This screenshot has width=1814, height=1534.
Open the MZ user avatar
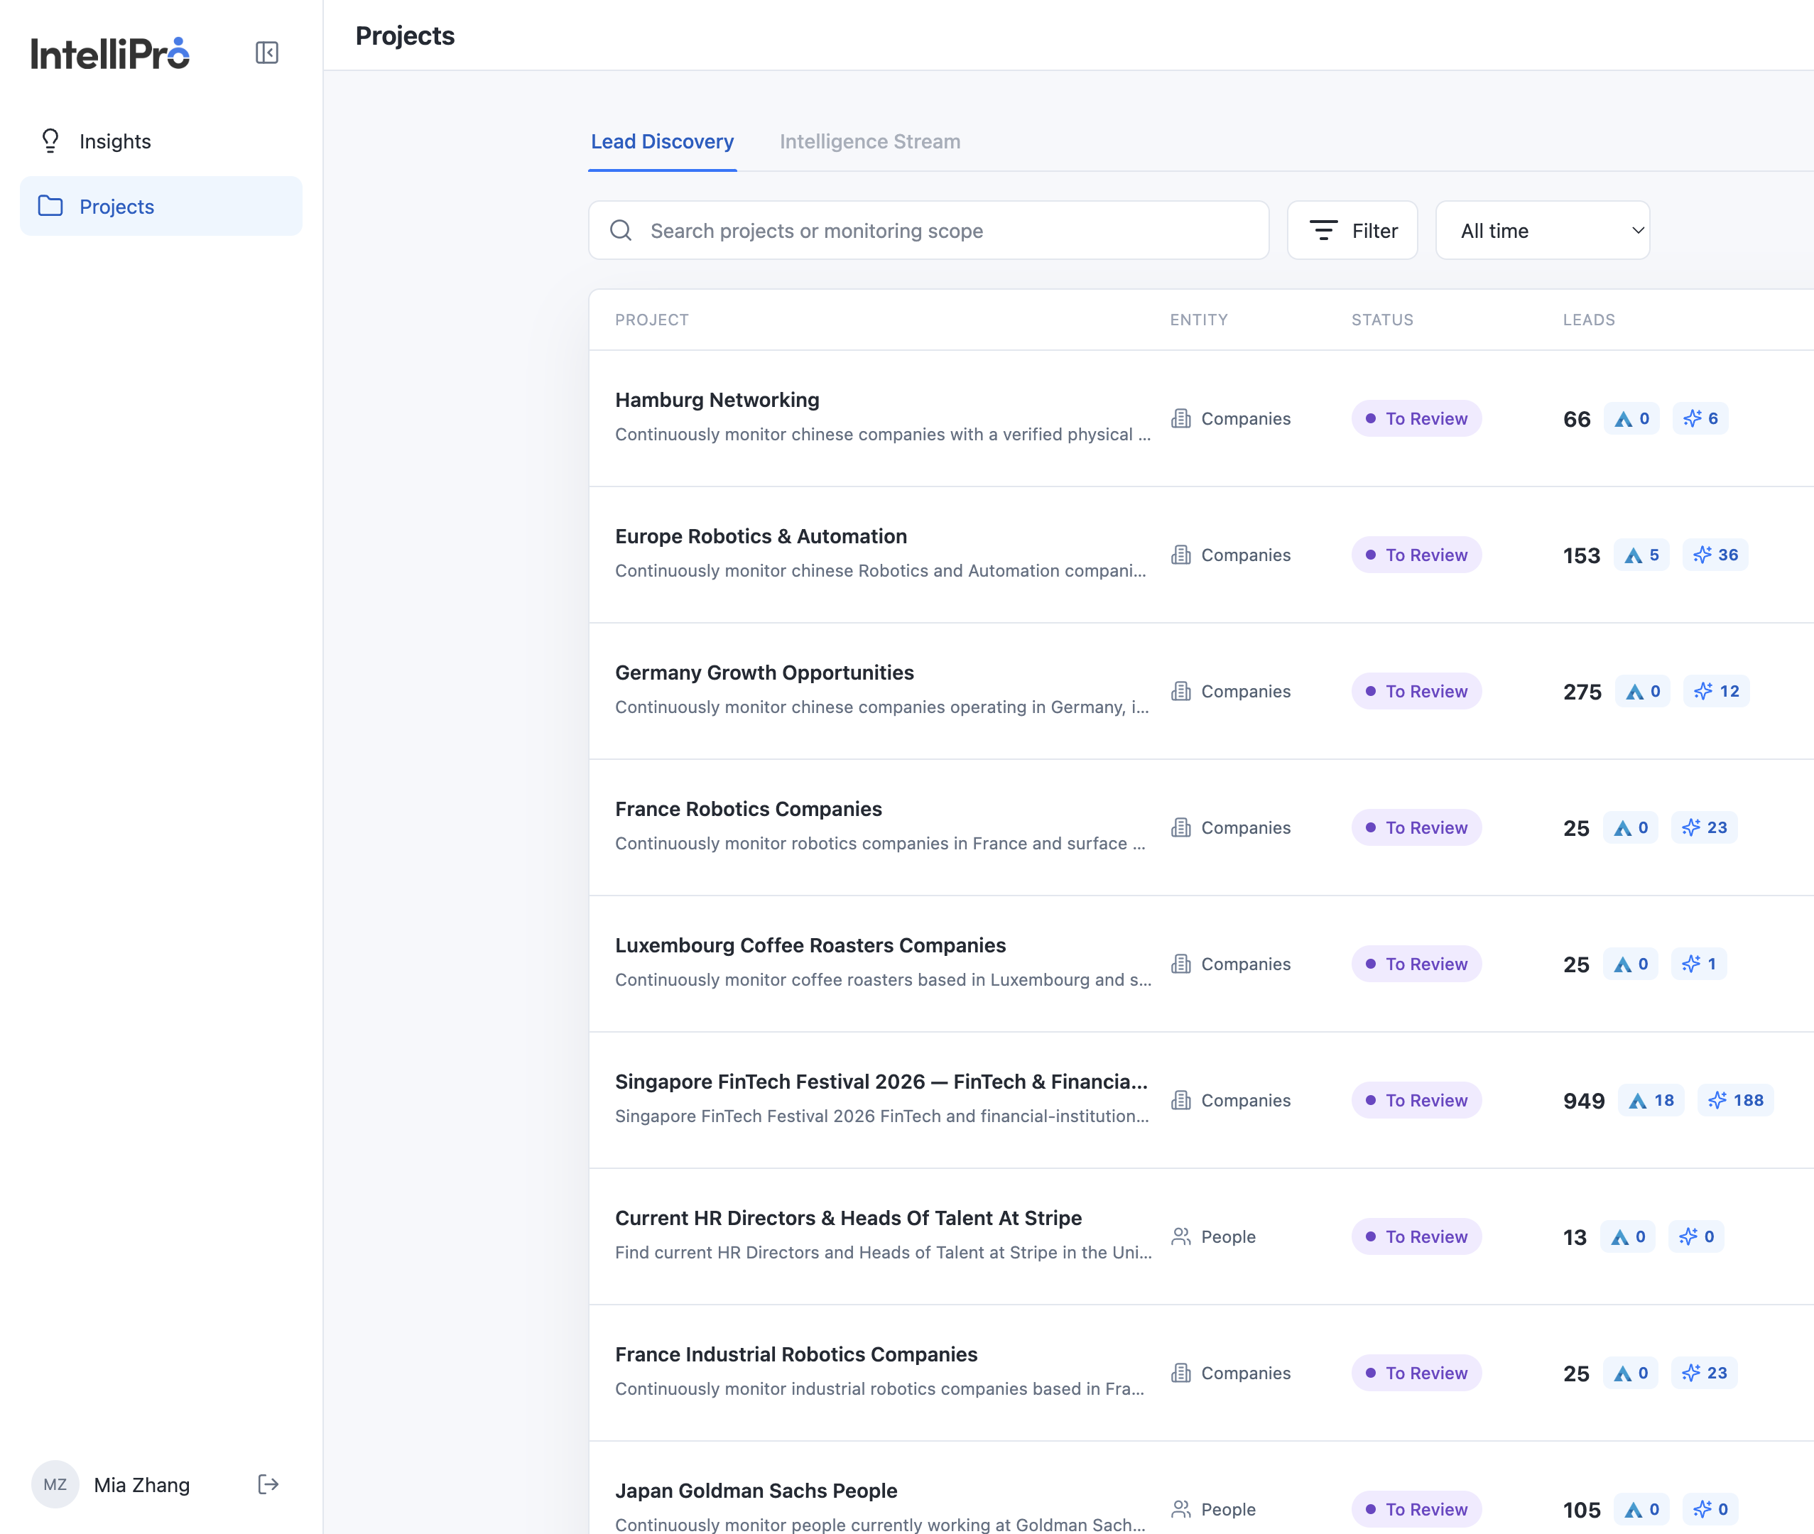(x=55, y=1484)
